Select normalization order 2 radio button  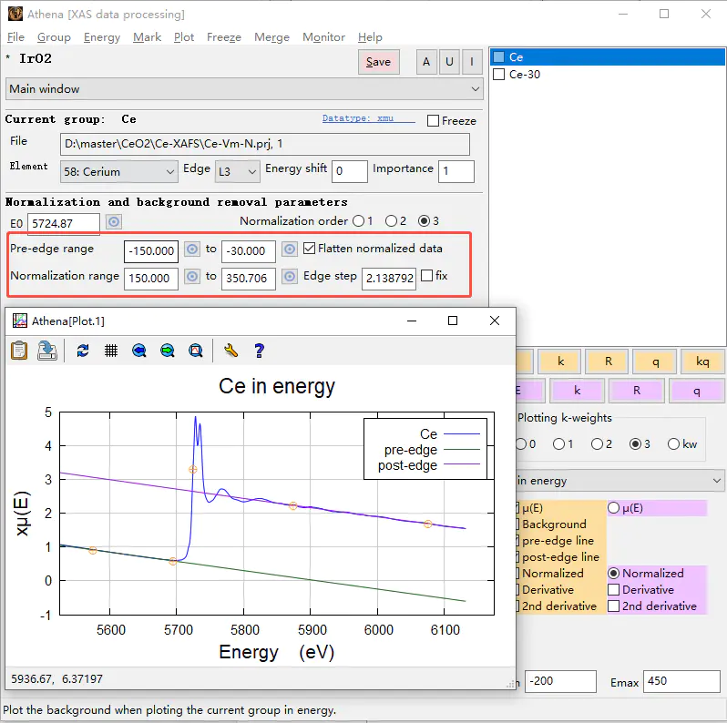pyautogui.click(x=392, y=221)
